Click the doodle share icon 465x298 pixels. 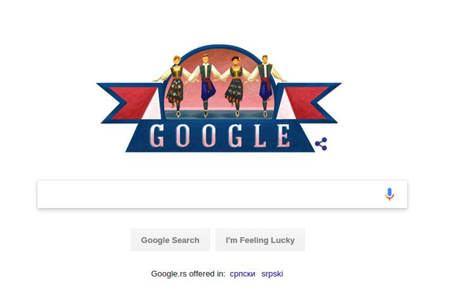[321, 144]
